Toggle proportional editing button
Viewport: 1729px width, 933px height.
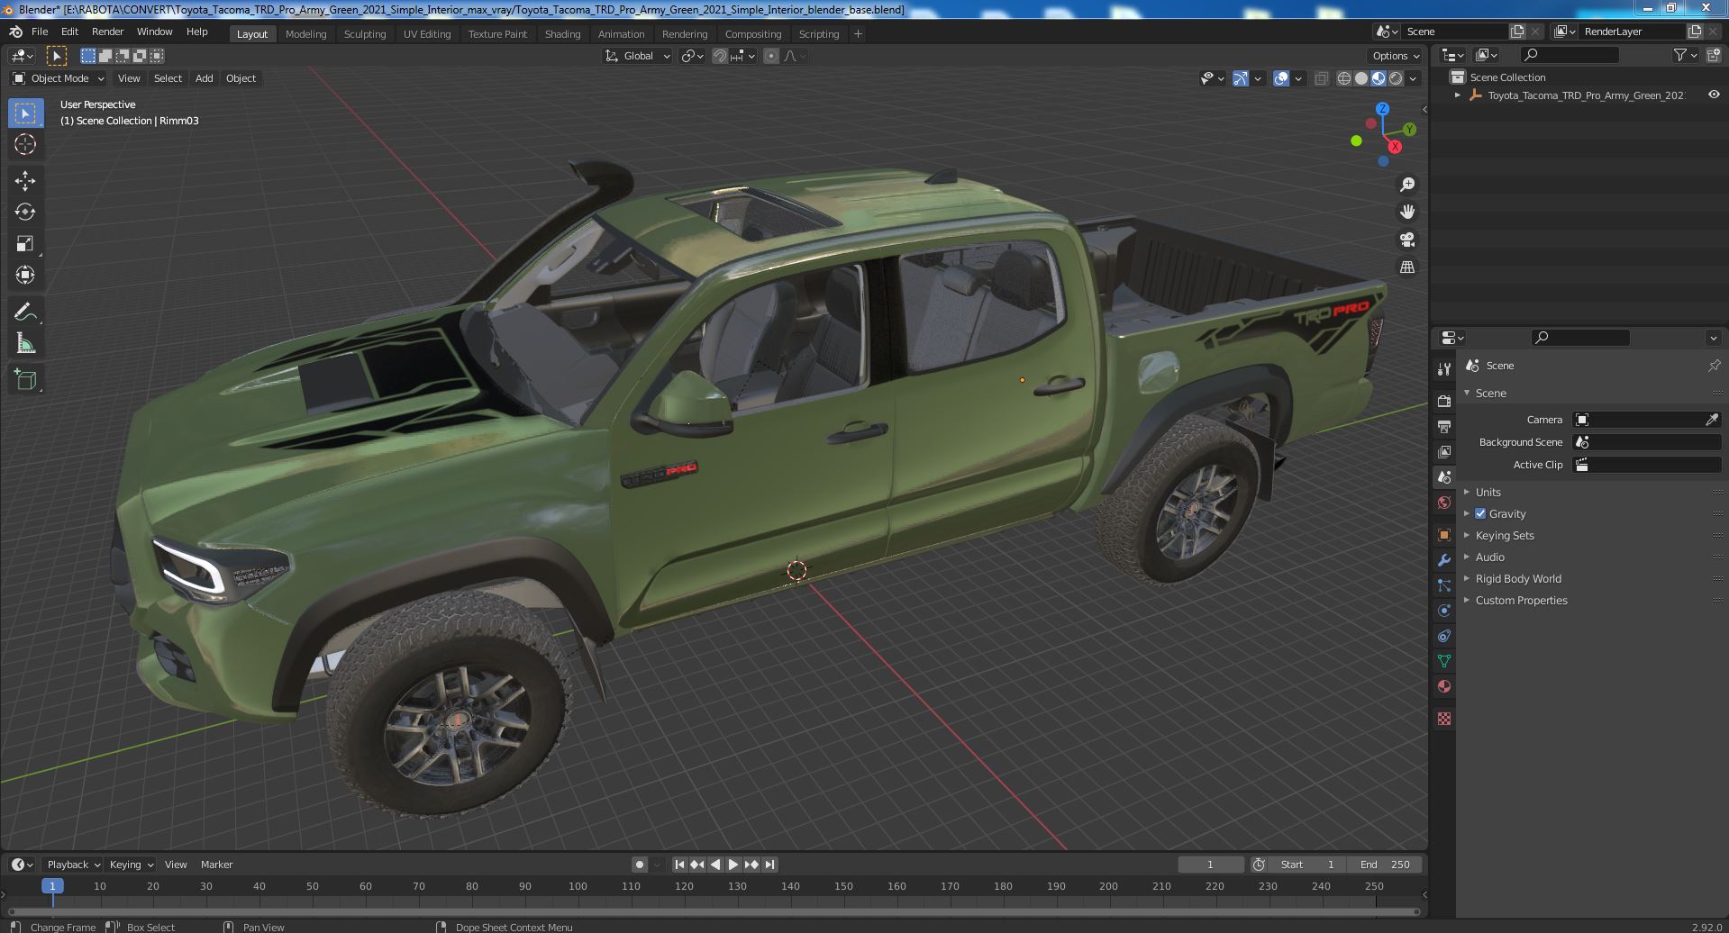(771, 56)
